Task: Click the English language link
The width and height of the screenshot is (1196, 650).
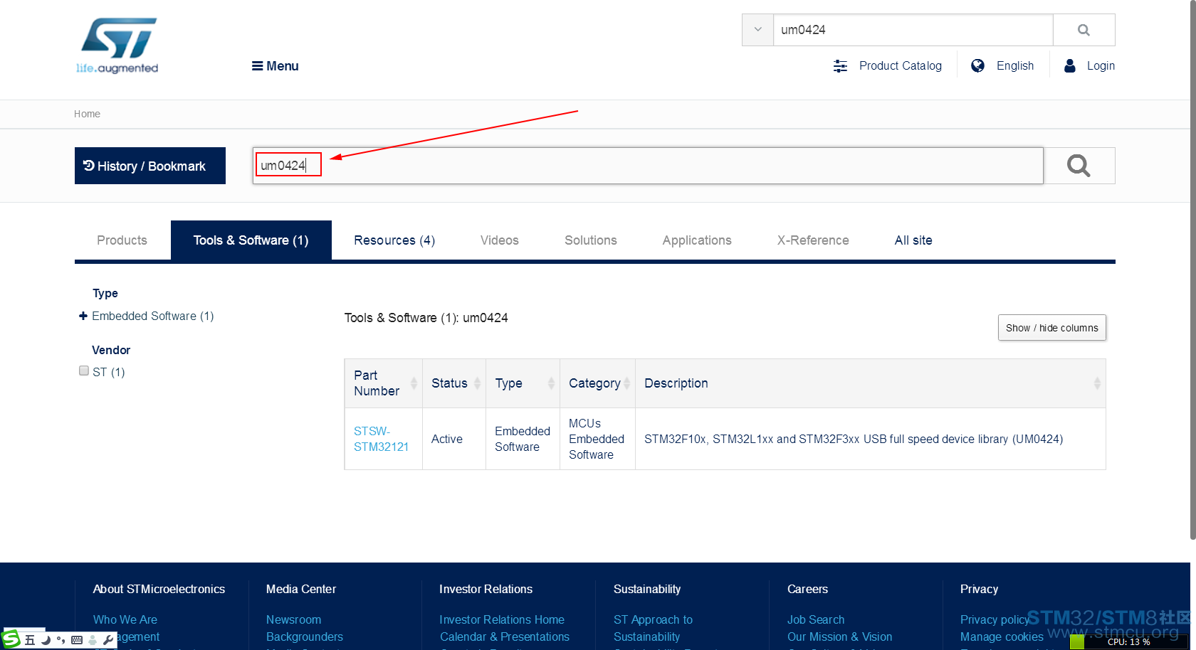Action: (1015, 65)
